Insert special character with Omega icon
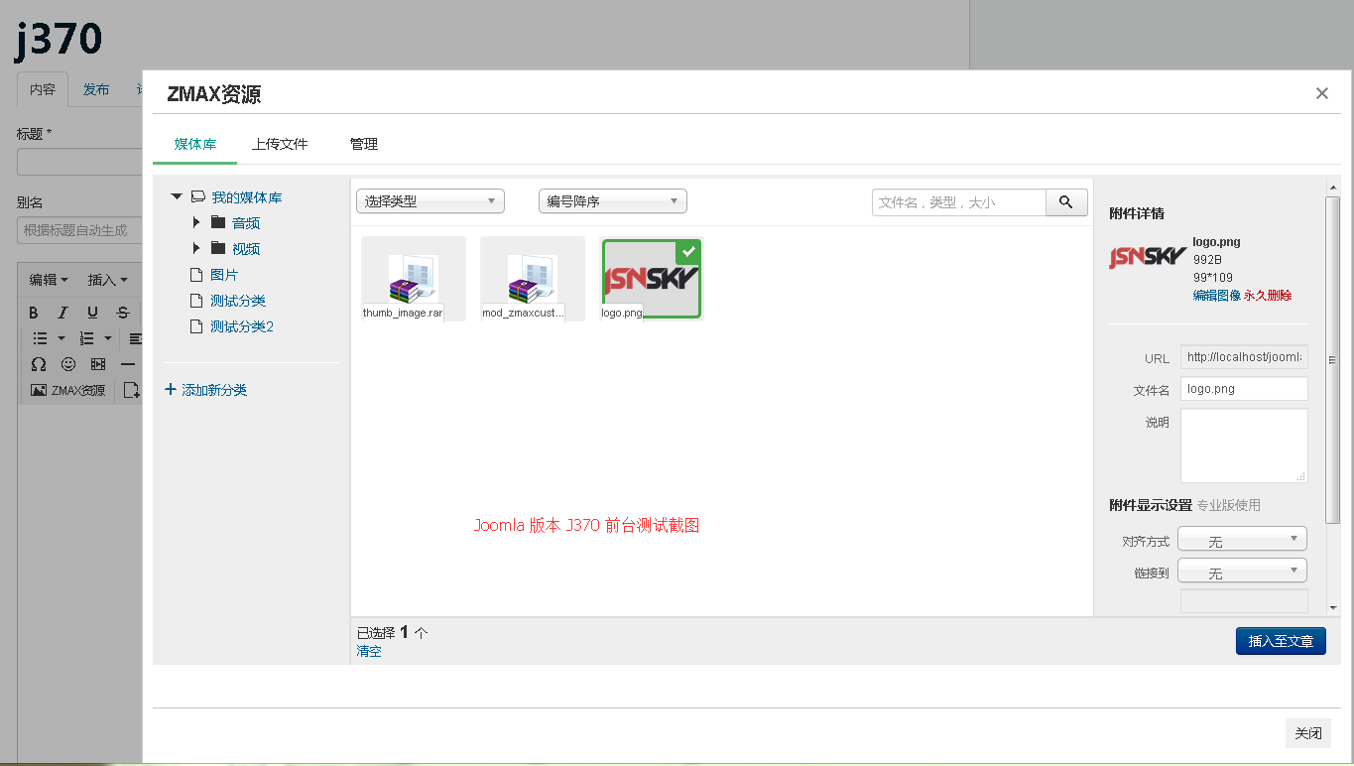This screenshot has width=1354, height=766. click(39, 364)
